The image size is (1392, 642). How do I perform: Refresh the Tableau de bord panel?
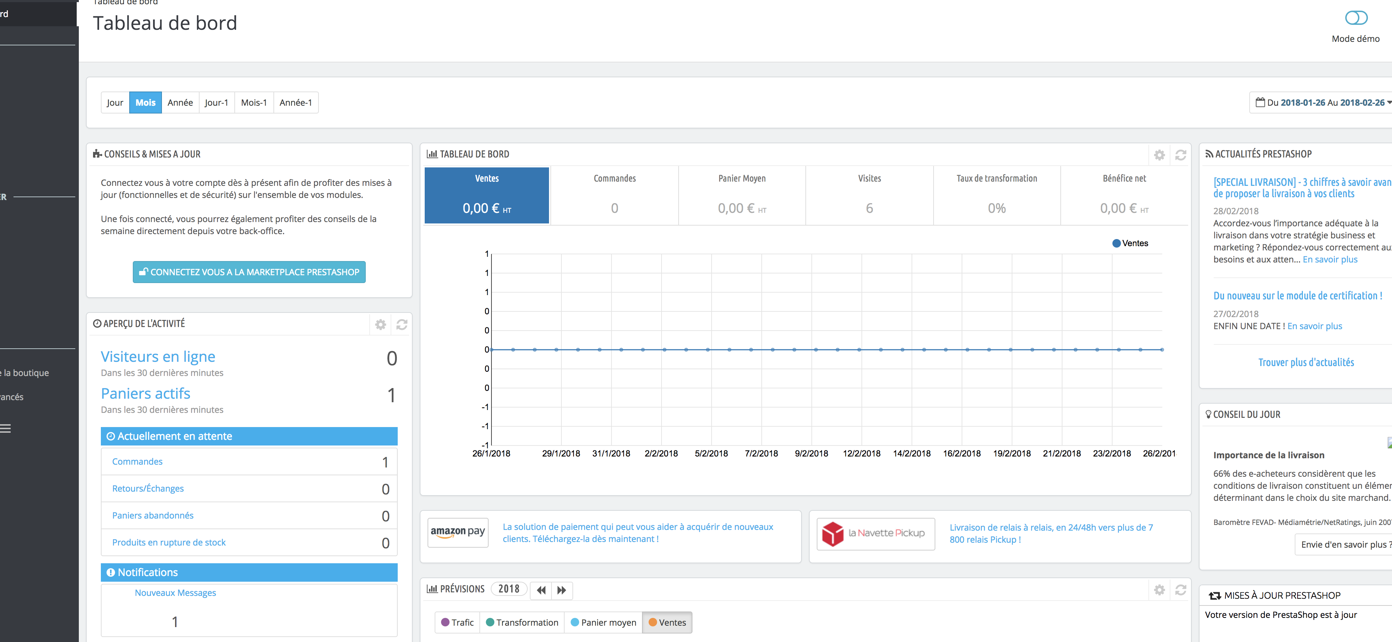pyautogui.click(x=1180, y=155)
